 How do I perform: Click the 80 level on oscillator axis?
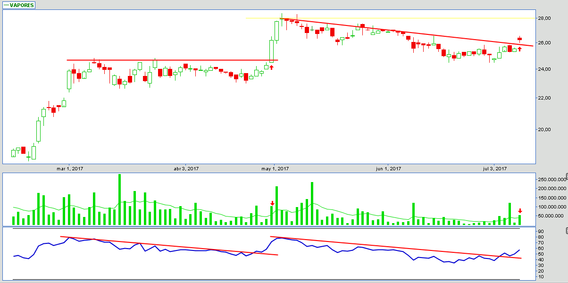(x=540, y=237)
